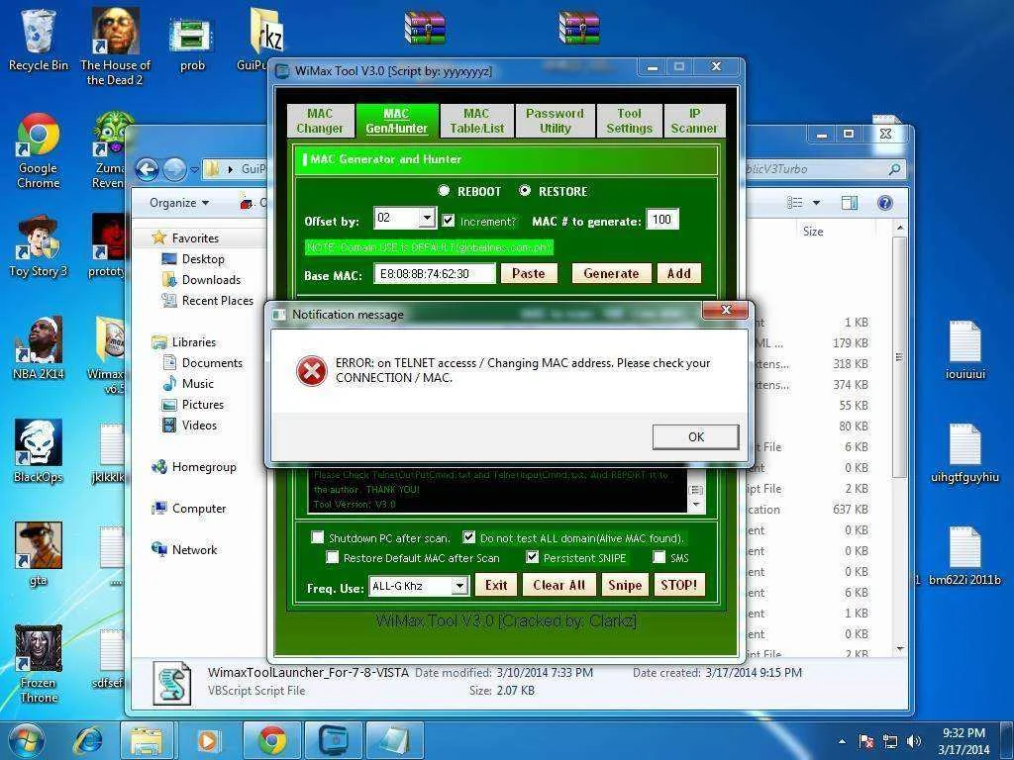
Task: Click the Generate button
Action: coord(611,273)
